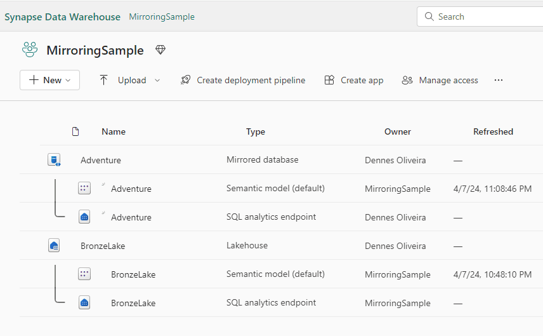Open the New item dropdown chevron
The height and width of the screenshot is (336, 543).
[x=68, y=81]
